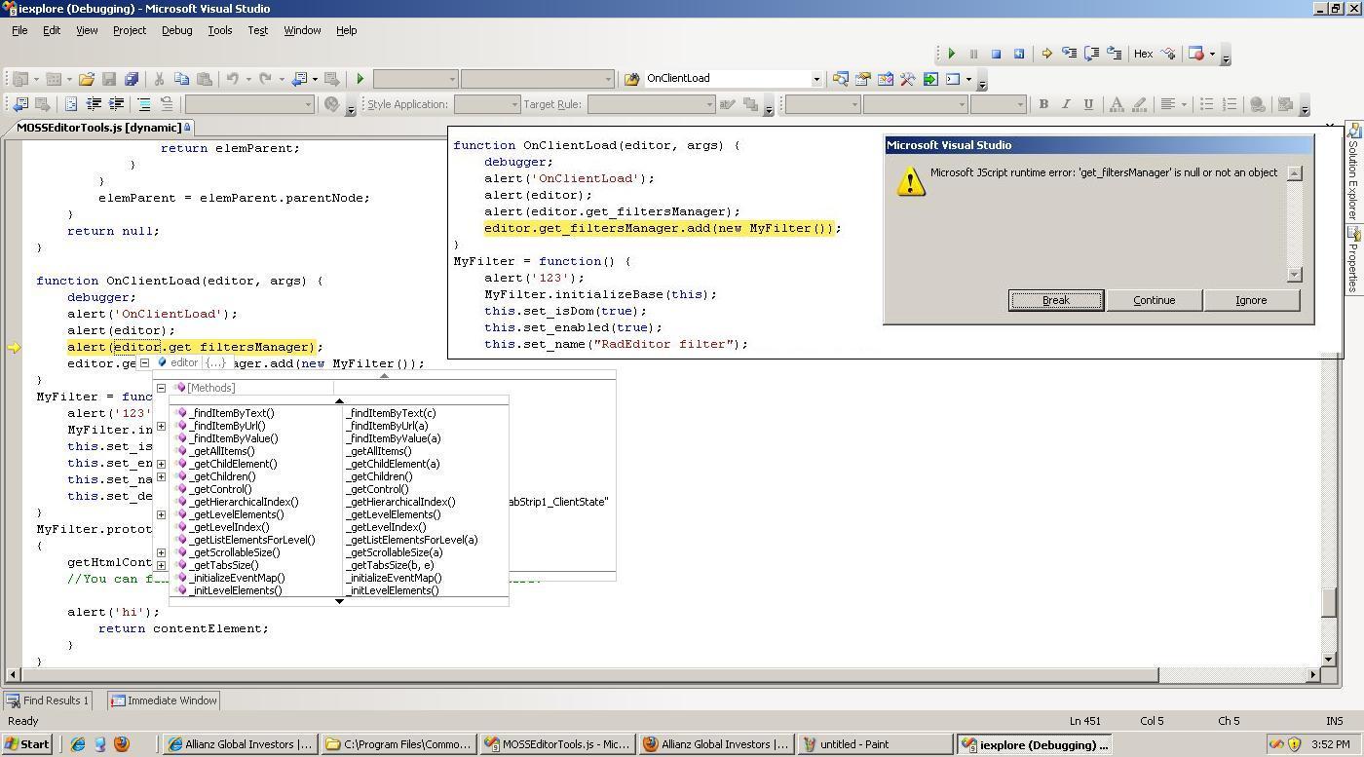Click the Step Into icon
The image size is (1364, 757).
point(1069,54)
